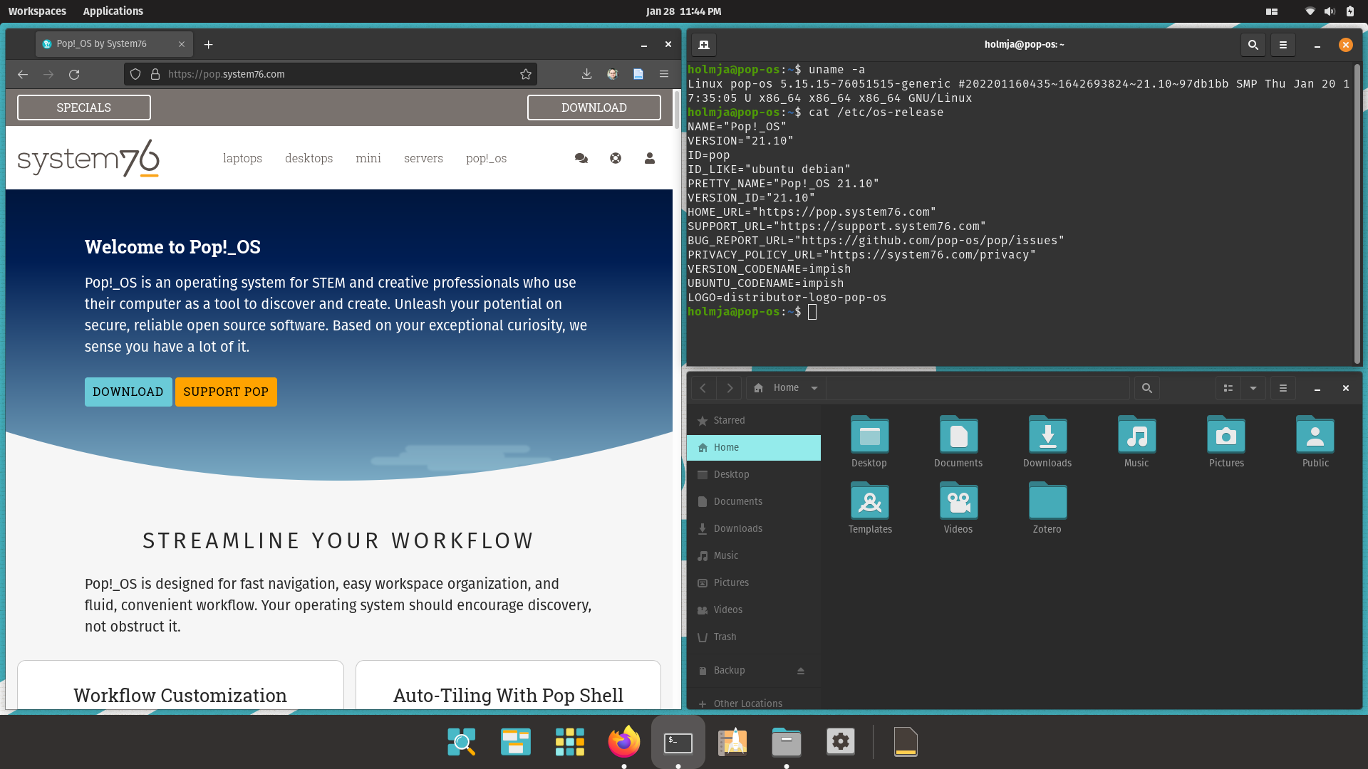Search files in the file manager

tap(1147, 388)
